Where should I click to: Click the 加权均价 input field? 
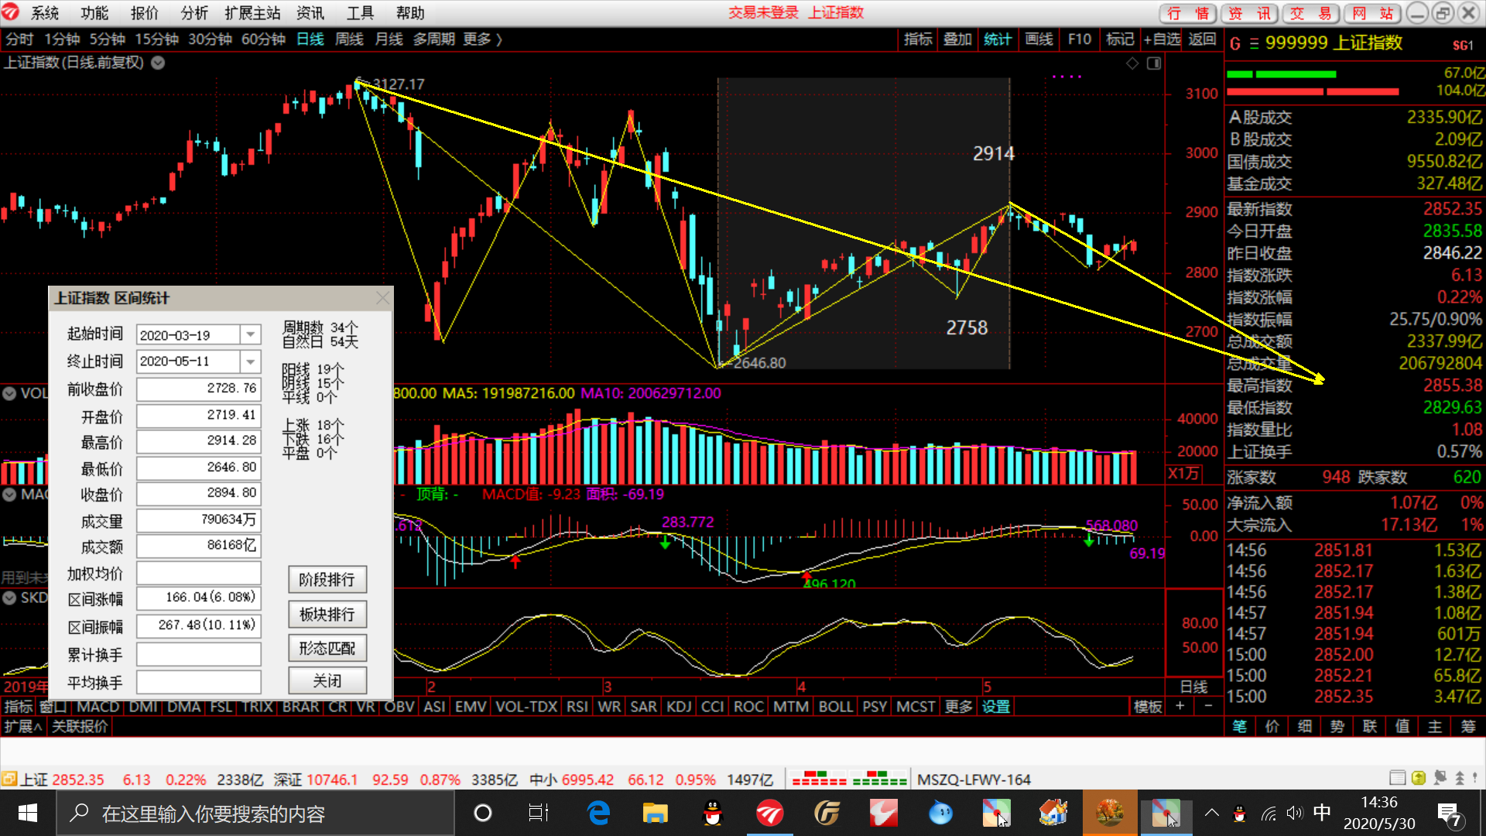[199, 573]
